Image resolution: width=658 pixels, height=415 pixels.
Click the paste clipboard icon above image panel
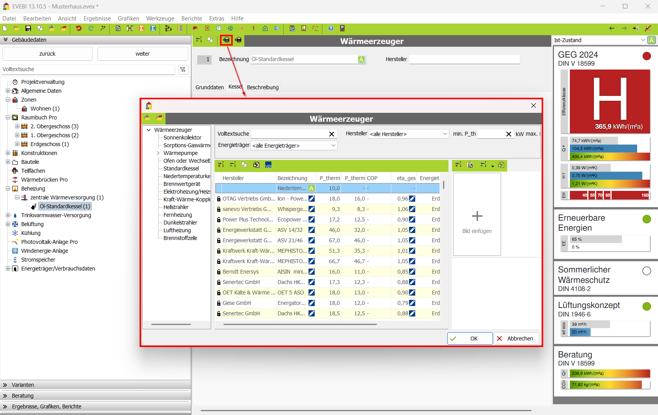point(470,165)
